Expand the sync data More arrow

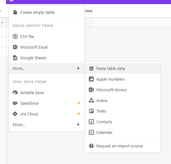[x=78, y=124]
